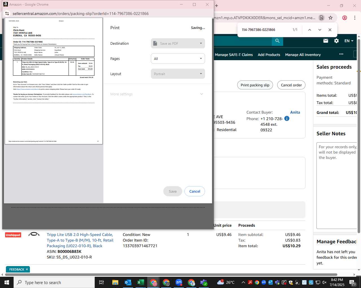Viewport: 361px width, 288px height.
Task: Click the FEEDBACK tab button
Action: point(17,269)
